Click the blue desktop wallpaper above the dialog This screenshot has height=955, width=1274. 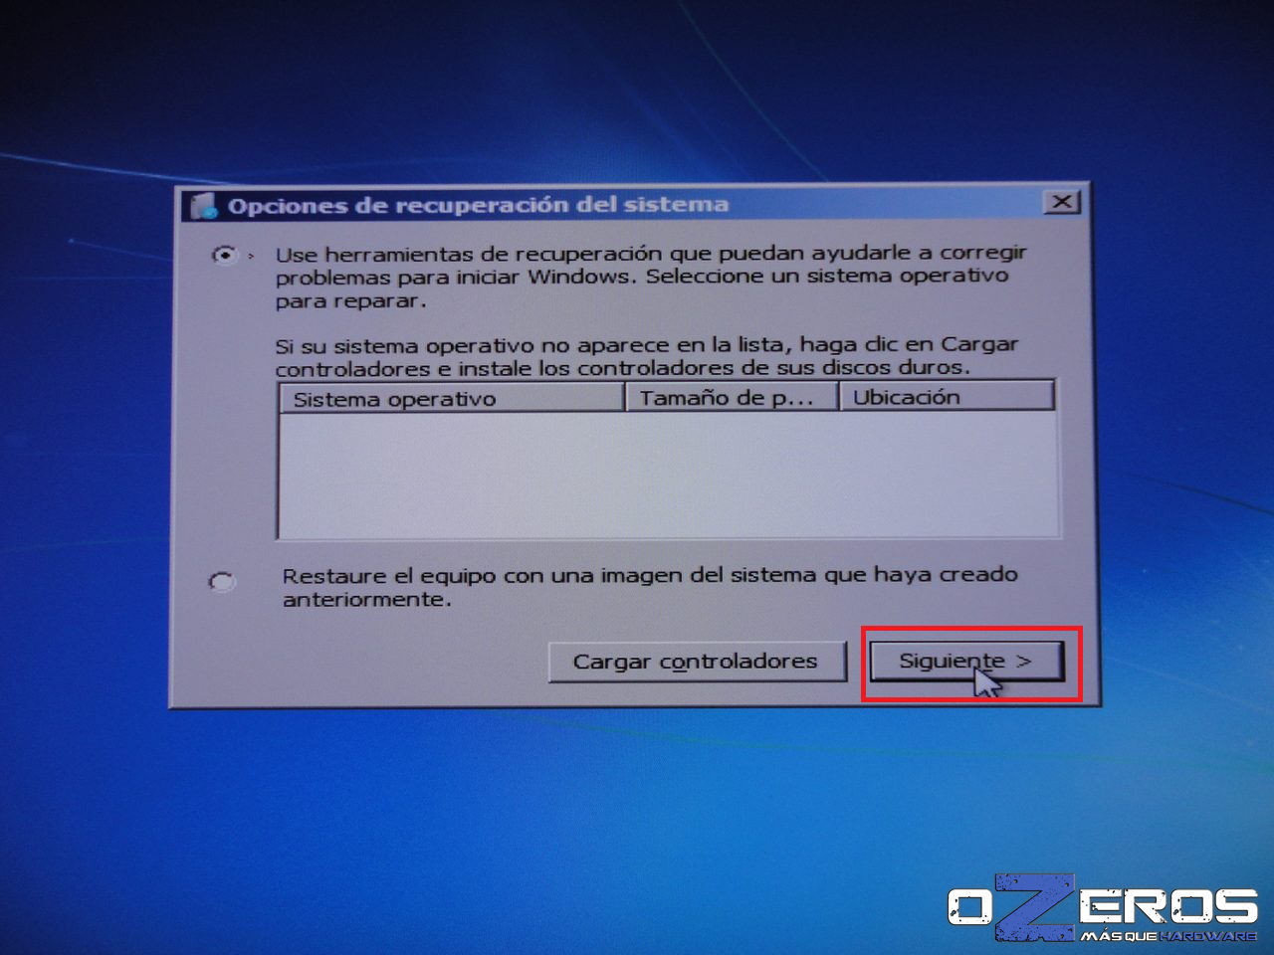[x=637, y=90]
